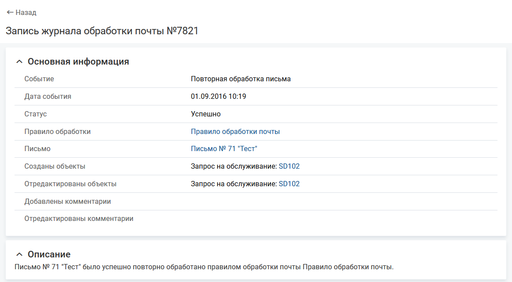Screen dimensions: 512x282
Task: Click the Описание section heading
Action: 49,254
